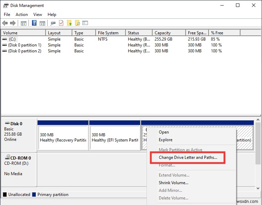Select the CD-ROM 0 (D:) label panel

19,169
